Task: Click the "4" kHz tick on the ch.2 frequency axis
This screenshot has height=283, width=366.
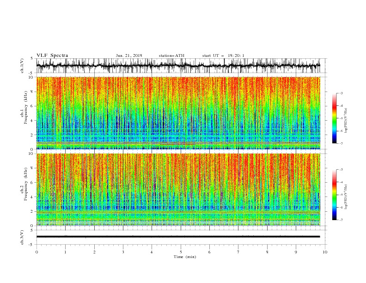Action: click(32, 197)
